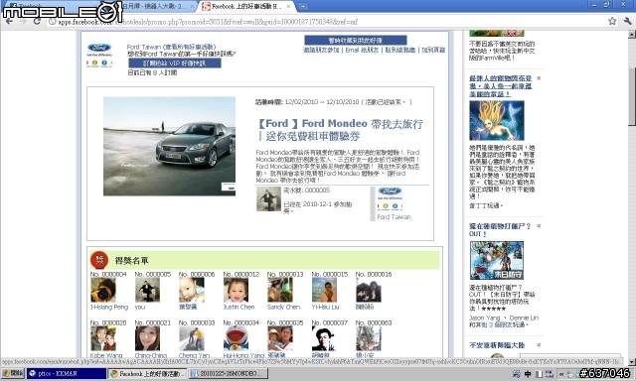This screenshot has width=636, height=381.
Task: Expand the activity-ended dropdown arrow
Action: coord(404,102)
